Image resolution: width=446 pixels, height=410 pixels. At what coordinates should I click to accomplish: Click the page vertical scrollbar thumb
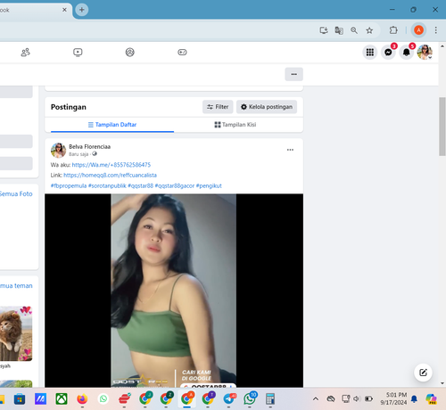(x=442, y=127)
